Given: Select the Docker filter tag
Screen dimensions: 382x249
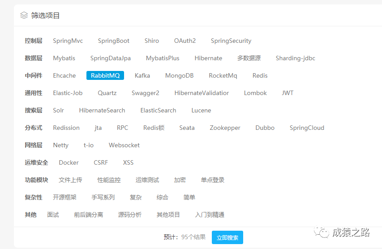Looking at the screenshot, I should click(69, 162).
